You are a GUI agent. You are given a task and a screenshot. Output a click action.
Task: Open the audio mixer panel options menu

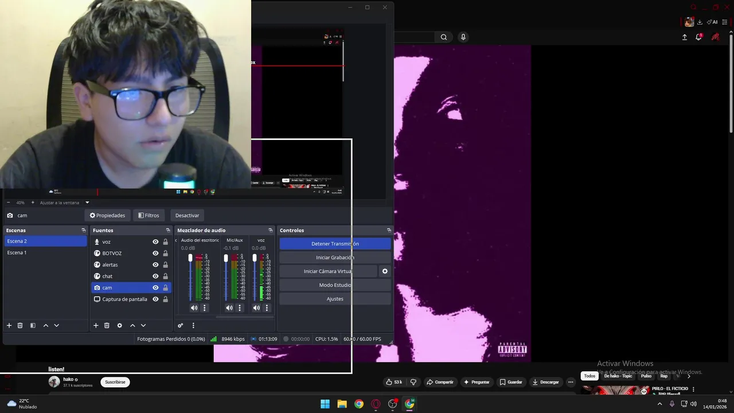(x=193, y=325)
